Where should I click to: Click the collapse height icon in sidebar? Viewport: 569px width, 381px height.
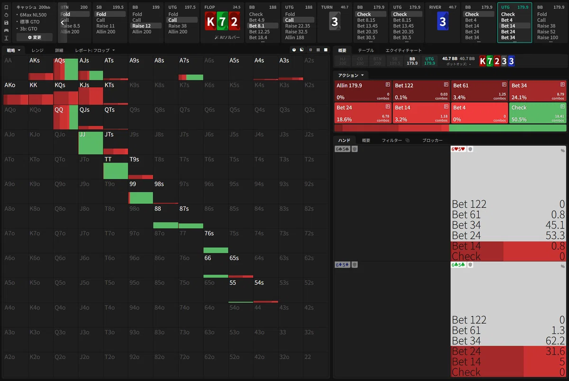6,38
